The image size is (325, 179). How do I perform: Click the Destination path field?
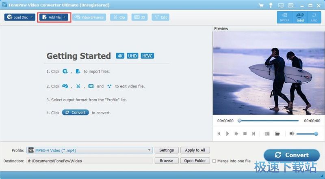[89, 161]
